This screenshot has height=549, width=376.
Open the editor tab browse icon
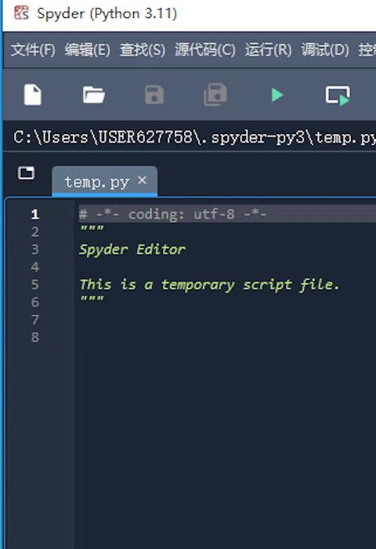[26, 173]
